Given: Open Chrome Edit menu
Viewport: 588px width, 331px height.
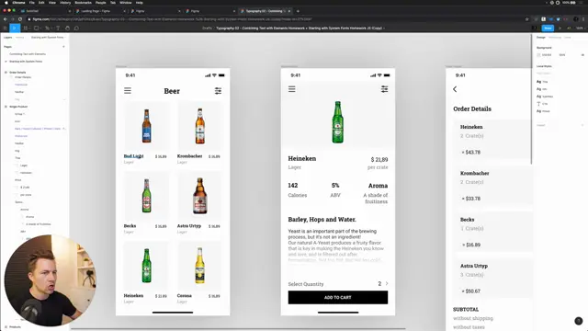Looking at the screenshot, I should coord(41,3).
